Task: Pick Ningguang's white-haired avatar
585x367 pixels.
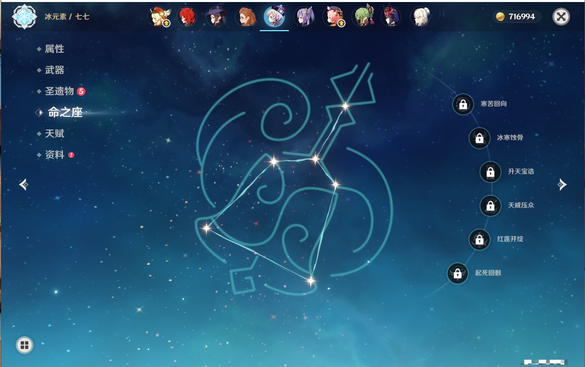Action: [420, 17]
